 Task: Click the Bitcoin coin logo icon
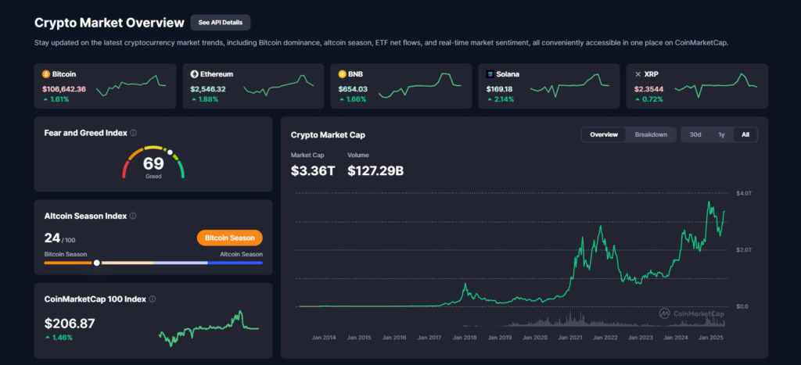pyautogui.click(x=45, y=74)
